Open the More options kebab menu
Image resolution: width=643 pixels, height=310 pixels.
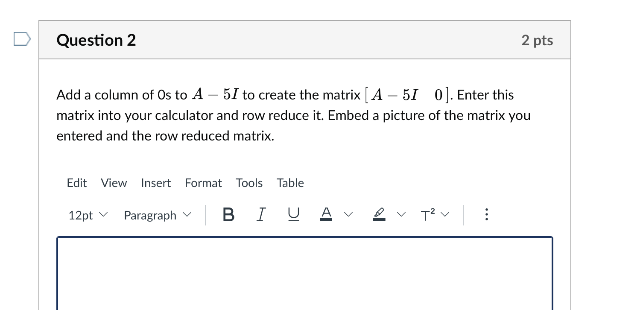click(486, 215)
